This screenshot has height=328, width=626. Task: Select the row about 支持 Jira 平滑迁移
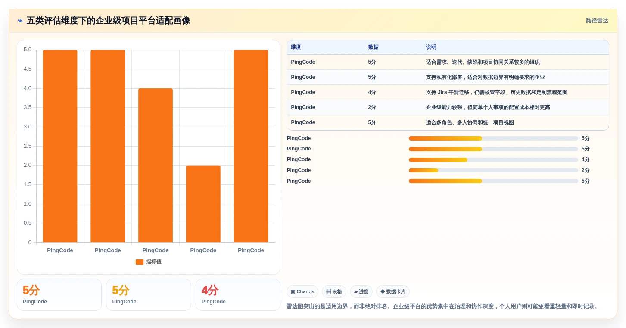pos(448,92)
